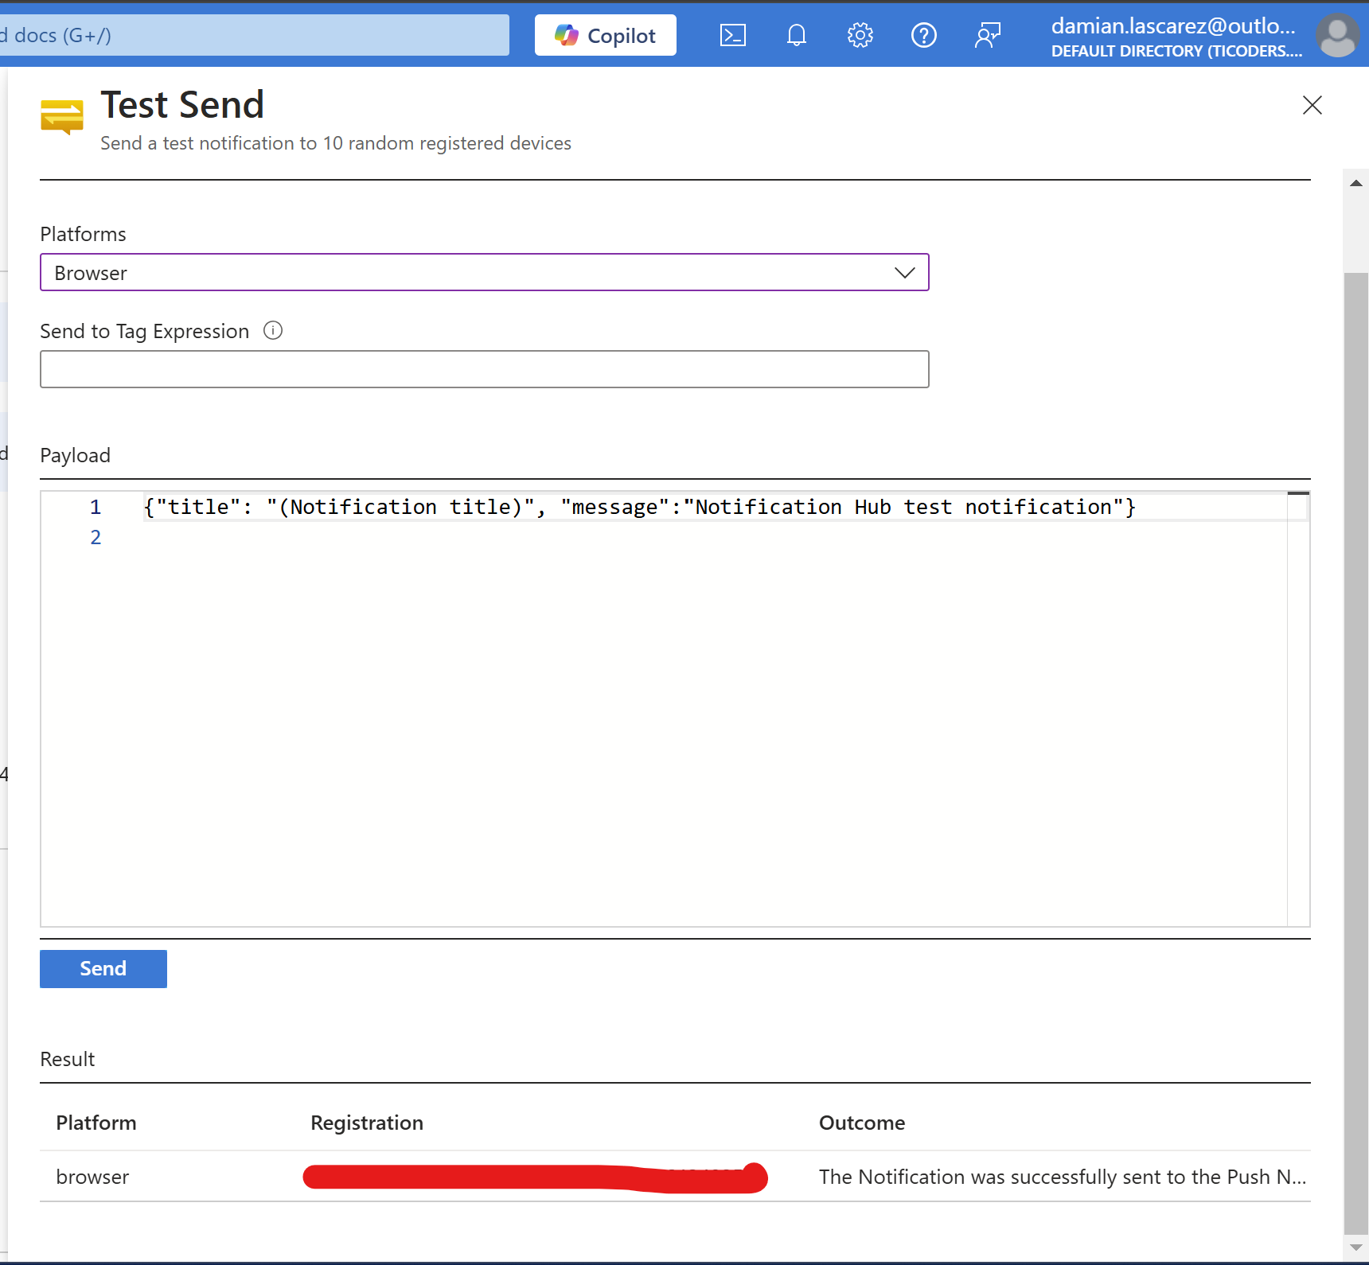Click the panel scroll up arrow
The image size is (1369, 1265).
click(x=1356, y=183)
